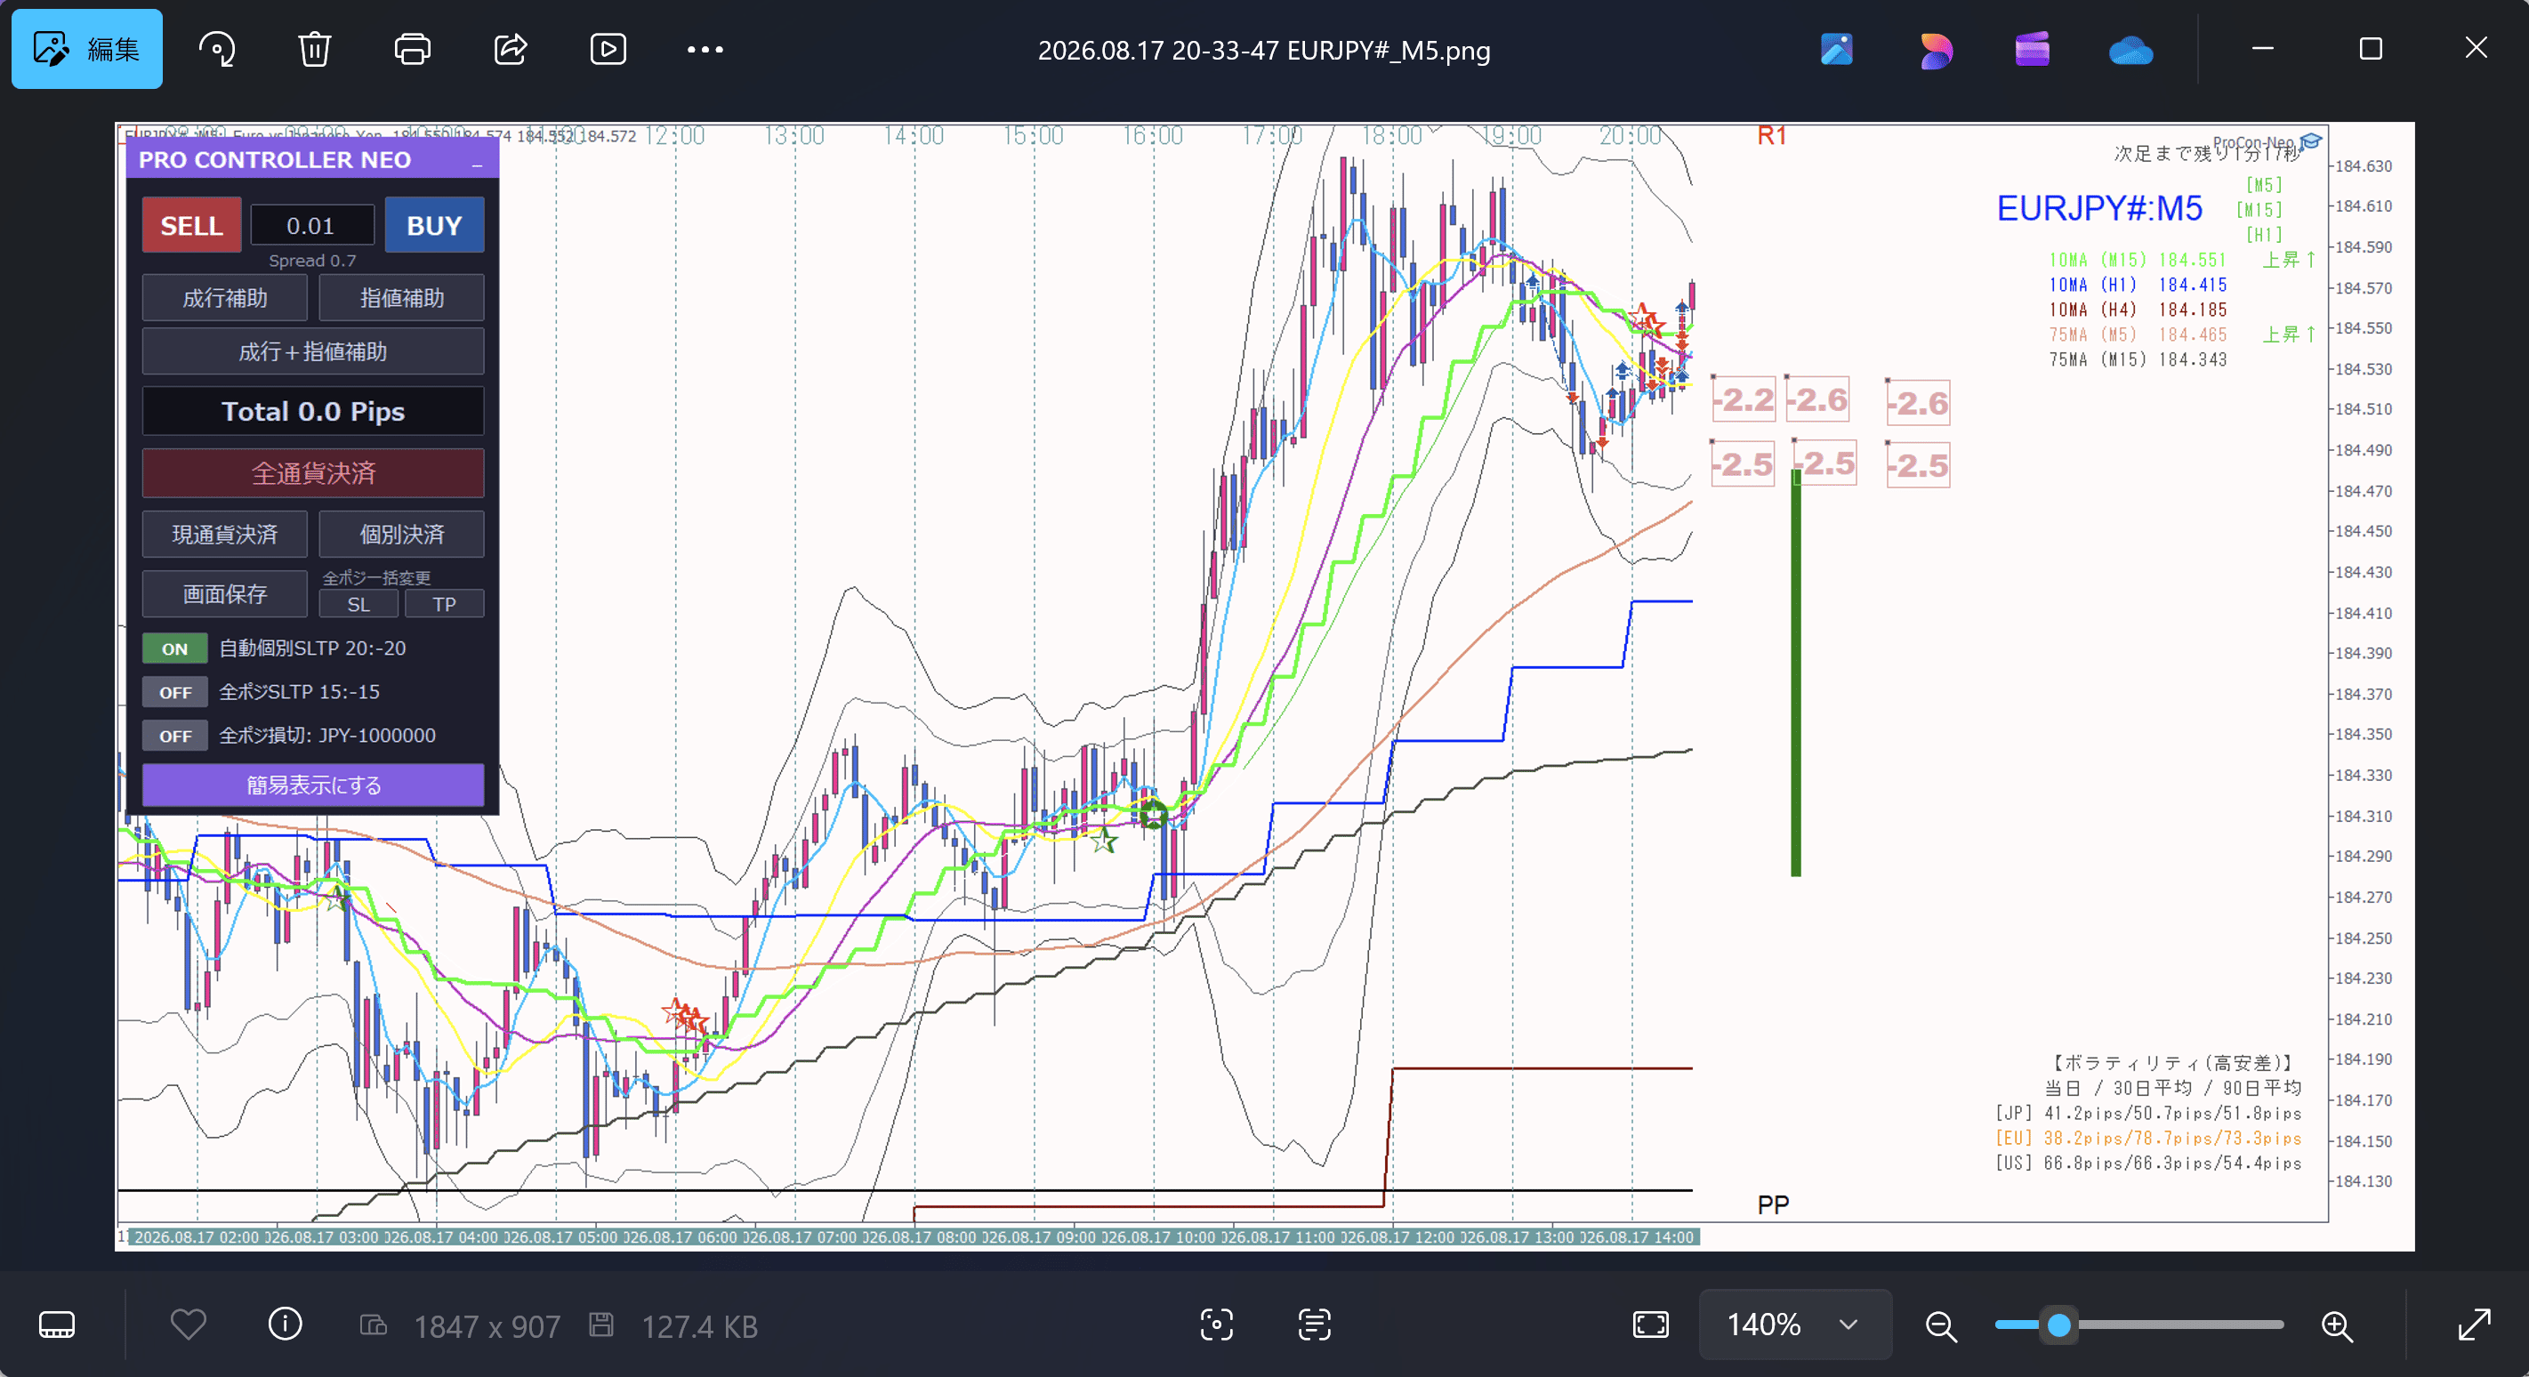Expand the 140% zoom level dropdown
This screenshot has height=1377, width=2529.
[1794, 1325]
